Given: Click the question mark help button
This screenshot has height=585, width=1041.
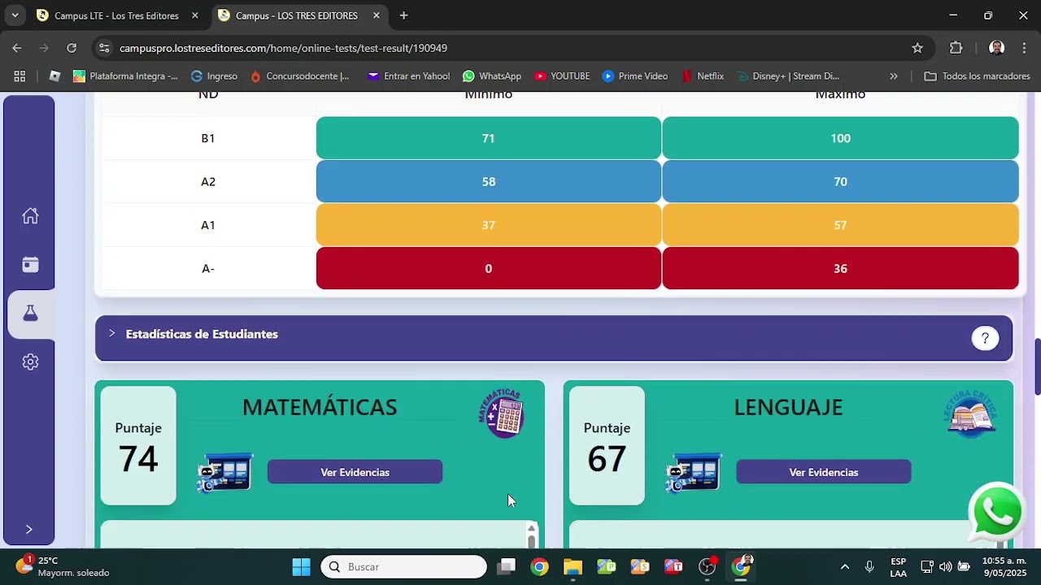Looking at the screenshot, I should [985, 339].
